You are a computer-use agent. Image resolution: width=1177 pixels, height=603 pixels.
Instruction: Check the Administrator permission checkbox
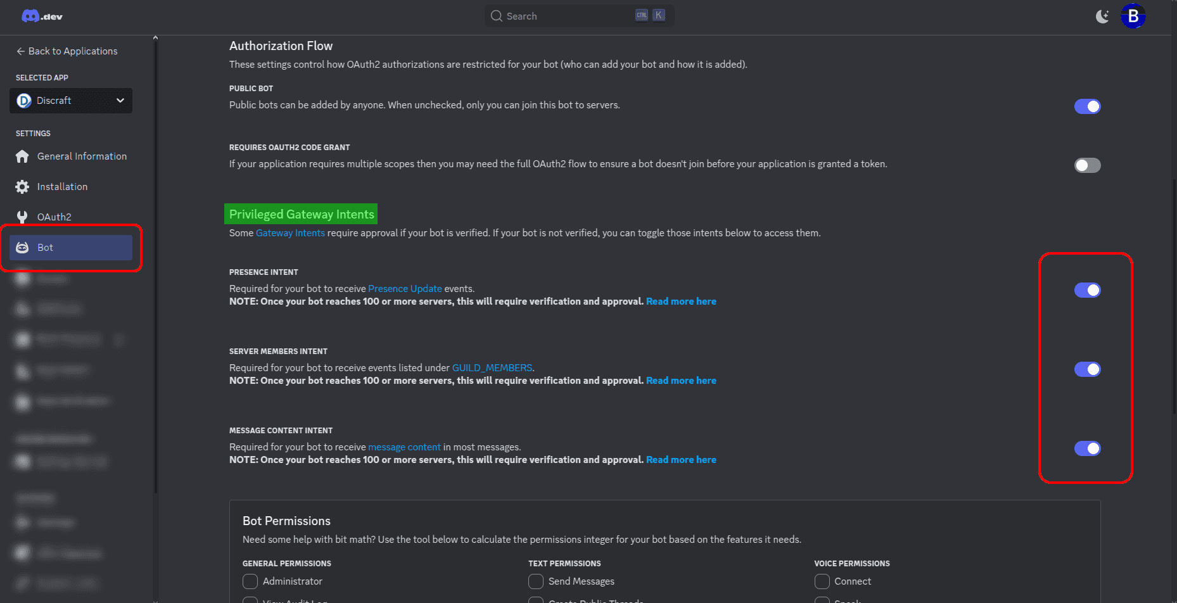(x=250, y=581)
